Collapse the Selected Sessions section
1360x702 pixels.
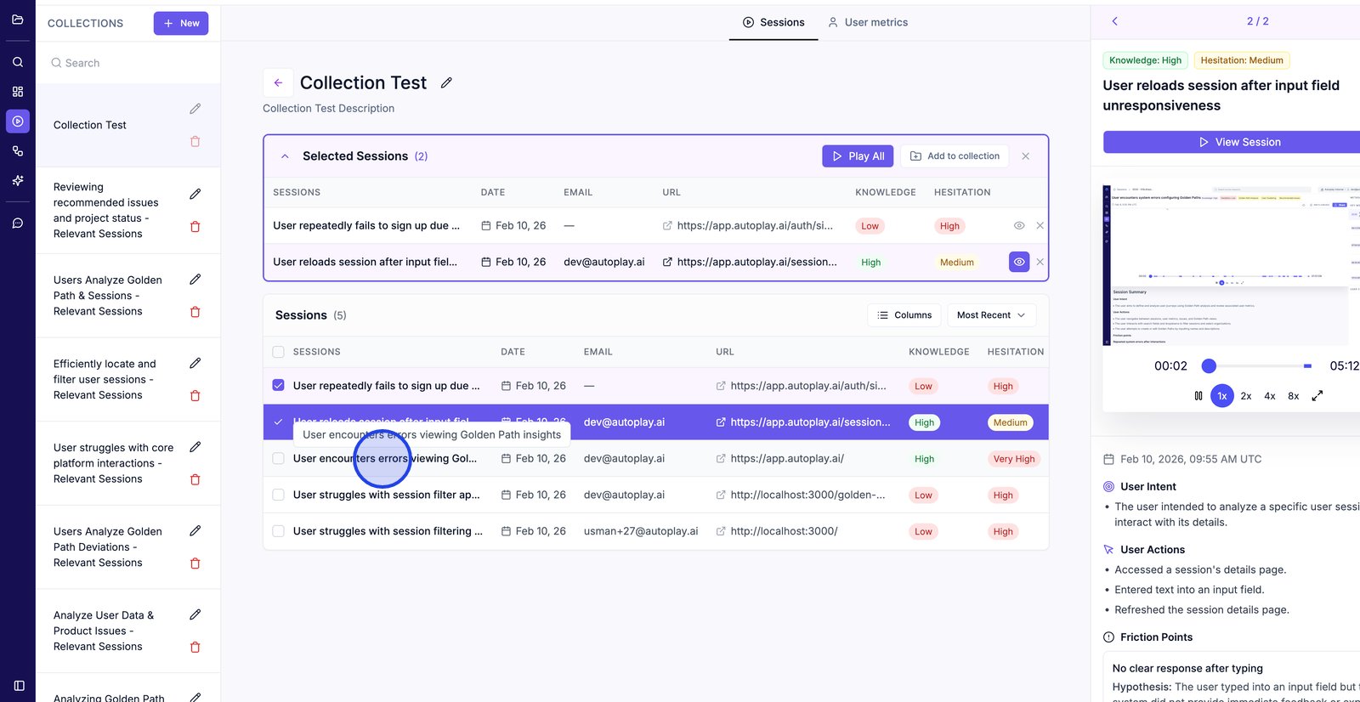click(285, 156)
